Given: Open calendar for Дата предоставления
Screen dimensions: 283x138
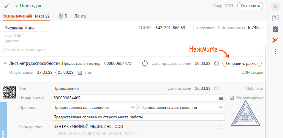Looking at the screenshot, I should coord(216,63).
